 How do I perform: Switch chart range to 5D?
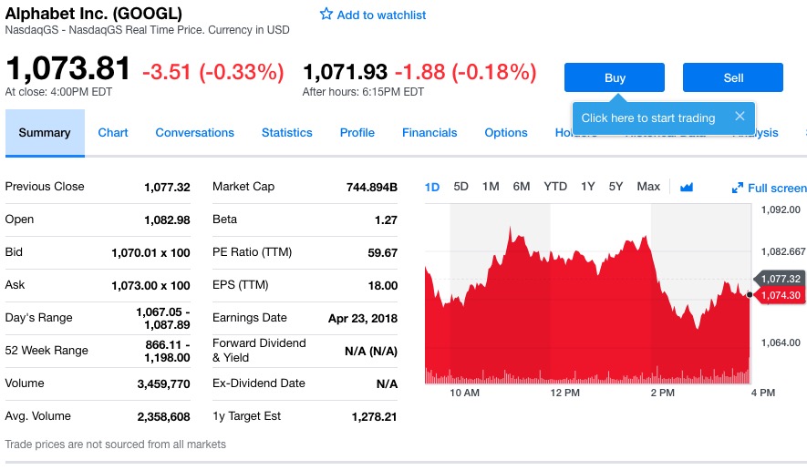click(461, 187)
